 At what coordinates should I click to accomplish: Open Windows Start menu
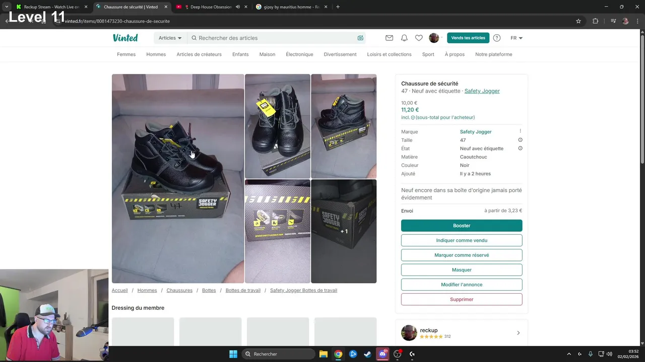[233, 354]
